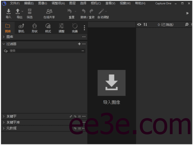Expand the toolbar overflow double-chevron
Viewport: 193px width, 145px height.
187,13
